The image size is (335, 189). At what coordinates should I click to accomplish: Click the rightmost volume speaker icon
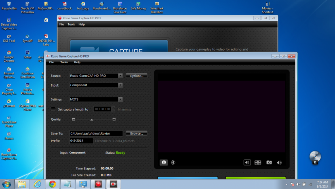click(x=279, y=163)
